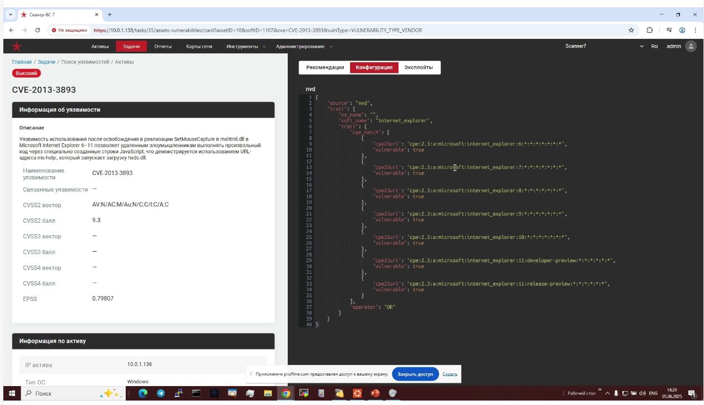
Task: Click the microphone icon in system tray
Action: (x=616, y=393)
